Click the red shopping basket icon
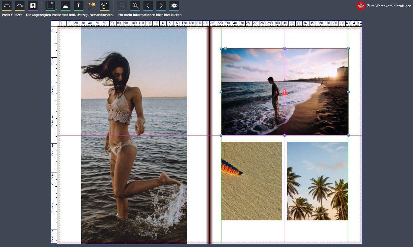This screenshot has width=413, height=247. [x=361, y=6]
